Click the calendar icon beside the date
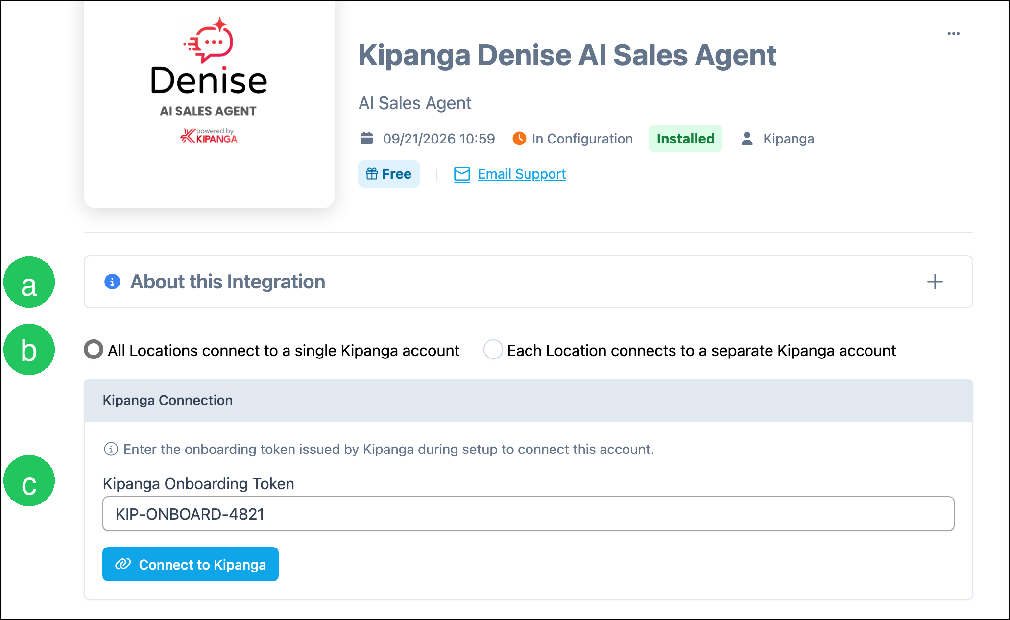 pos(367,138)
